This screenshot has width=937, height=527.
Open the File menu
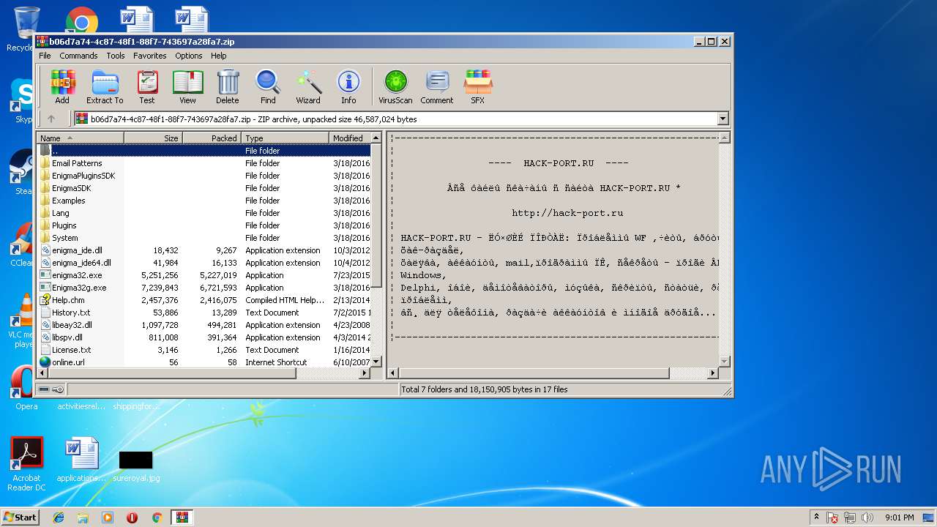[45, 56]
